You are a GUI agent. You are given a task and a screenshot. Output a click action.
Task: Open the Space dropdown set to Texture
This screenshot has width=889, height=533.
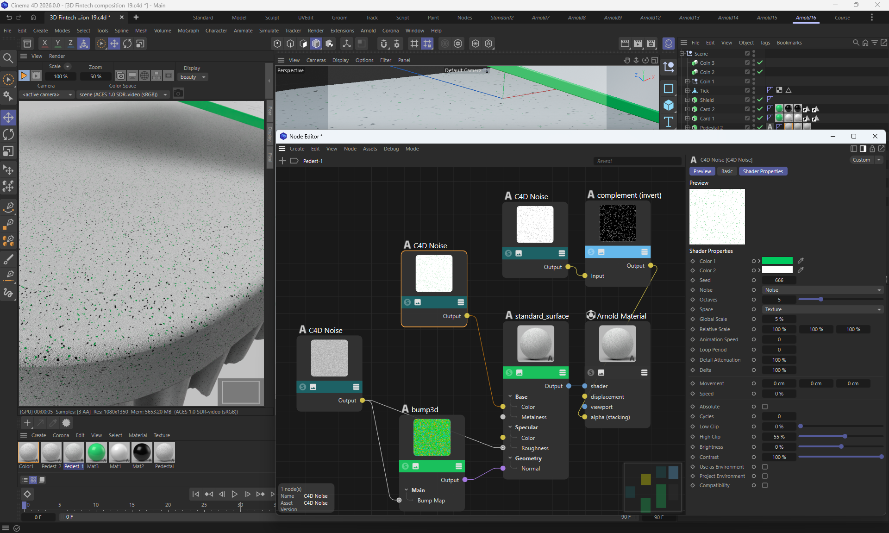pyautogui.click(x=822, y=309)
